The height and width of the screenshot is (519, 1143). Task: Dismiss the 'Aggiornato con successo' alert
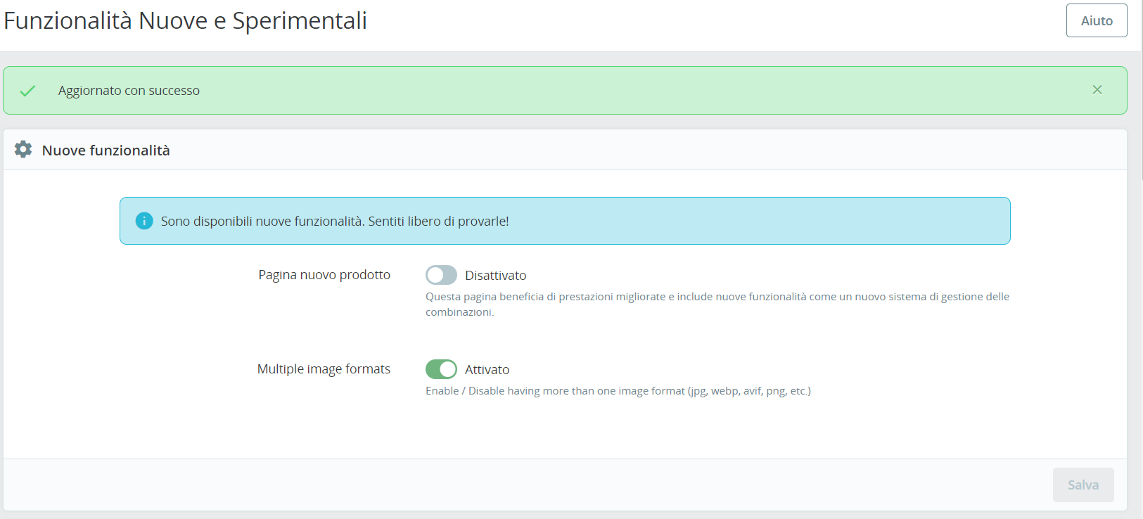pos(1097,90)
